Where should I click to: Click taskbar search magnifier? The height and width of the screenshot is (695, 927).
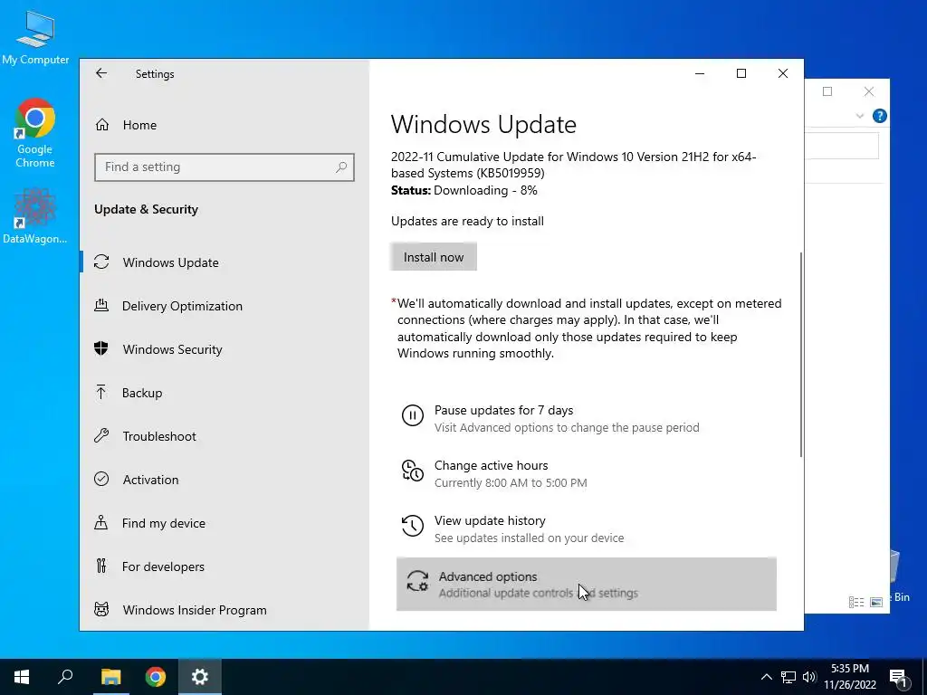coord(65,677)
